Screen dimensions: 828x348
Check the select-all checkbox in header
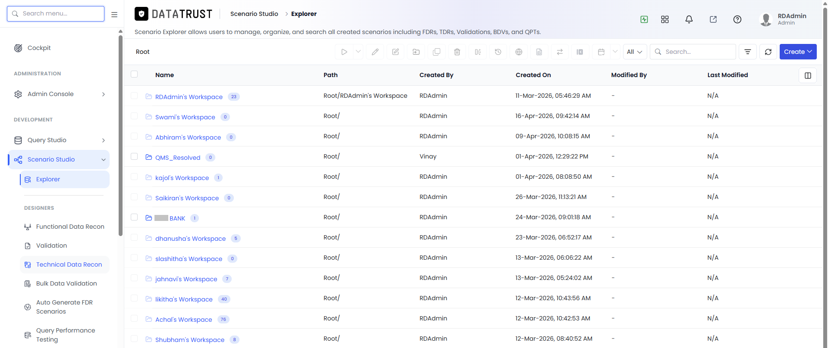point(134,74)
